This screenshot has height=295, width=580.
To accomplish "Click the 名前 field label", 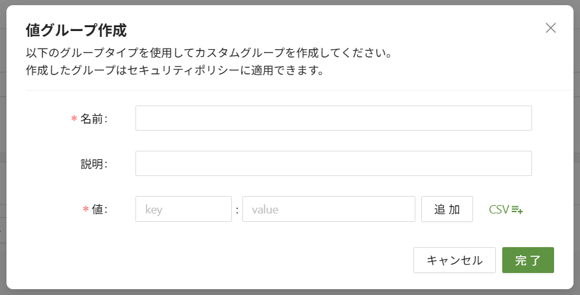I will (x=93, y=119).
